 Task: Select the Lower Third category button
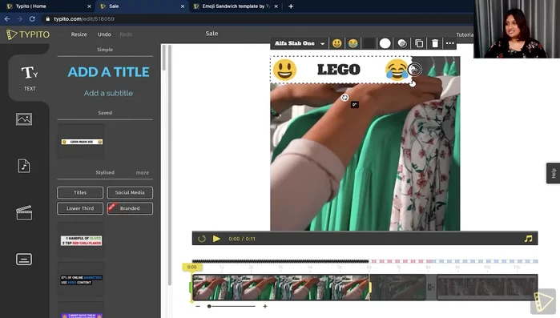[80, 208]
